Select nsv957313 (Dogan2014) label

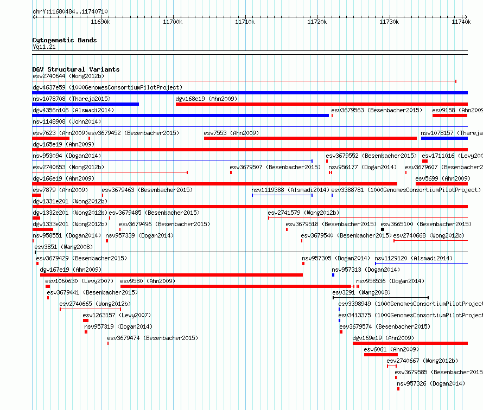tap(366, 270)
